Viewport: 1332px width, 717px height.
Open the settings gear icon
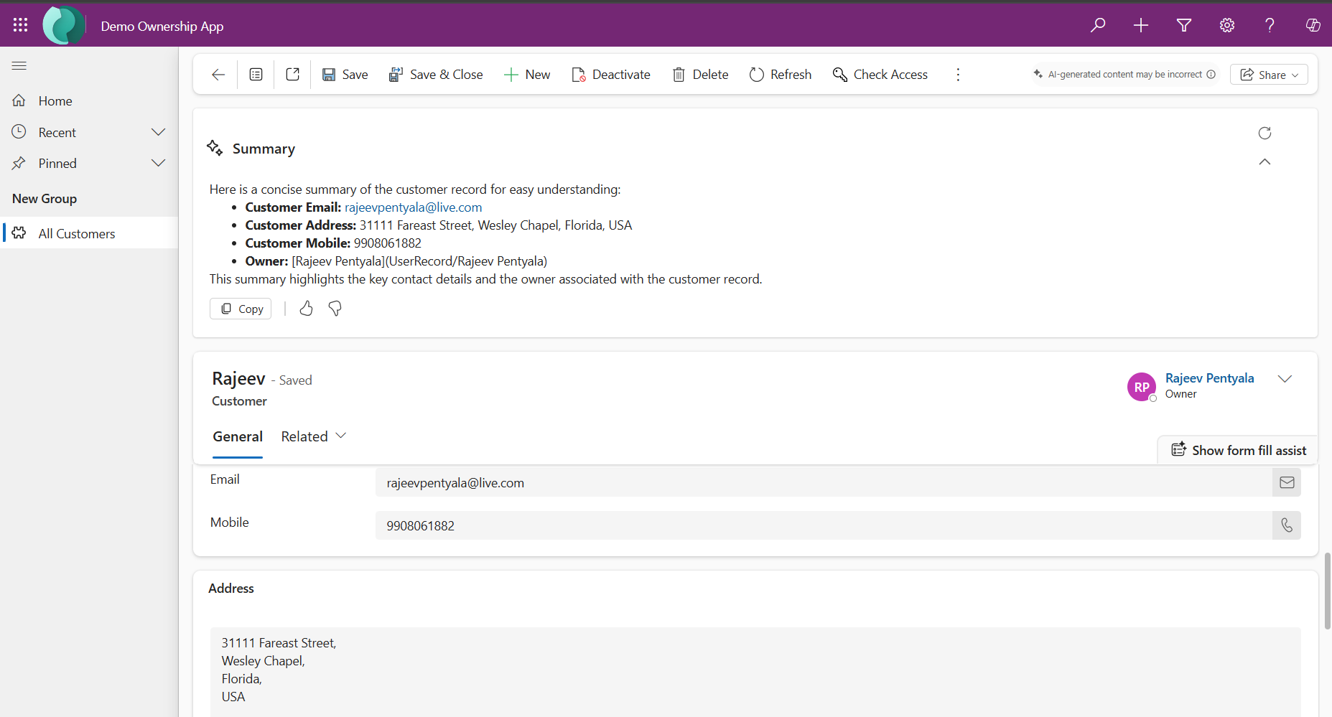click(x=1226, y=26)
